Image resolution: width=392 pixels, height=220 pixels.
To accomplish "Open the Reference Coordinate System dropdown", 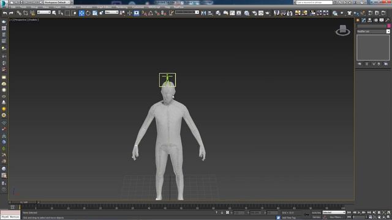I will [x=111, y=12].
